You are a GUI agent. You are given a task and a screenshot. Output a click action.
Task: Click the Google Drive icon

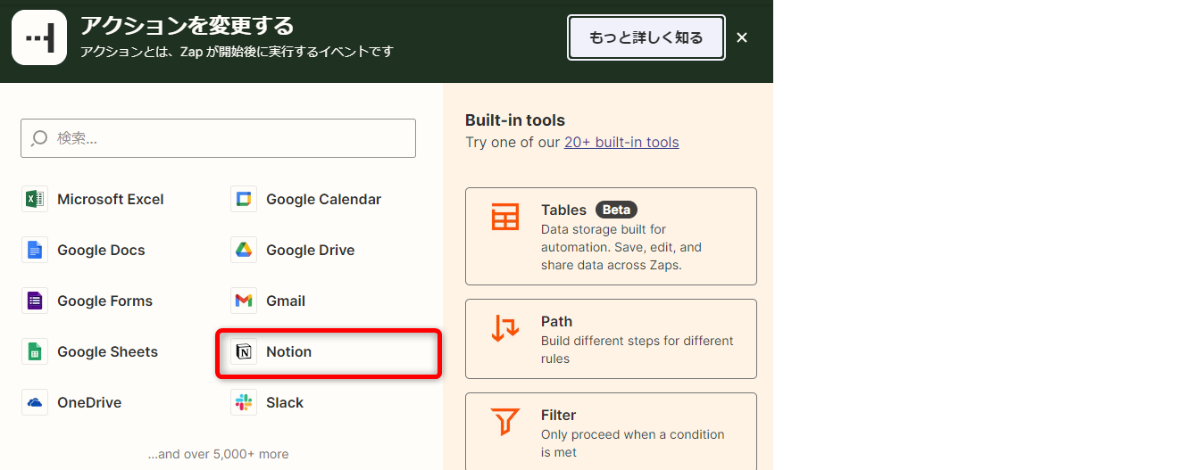(x=244, y=250)
